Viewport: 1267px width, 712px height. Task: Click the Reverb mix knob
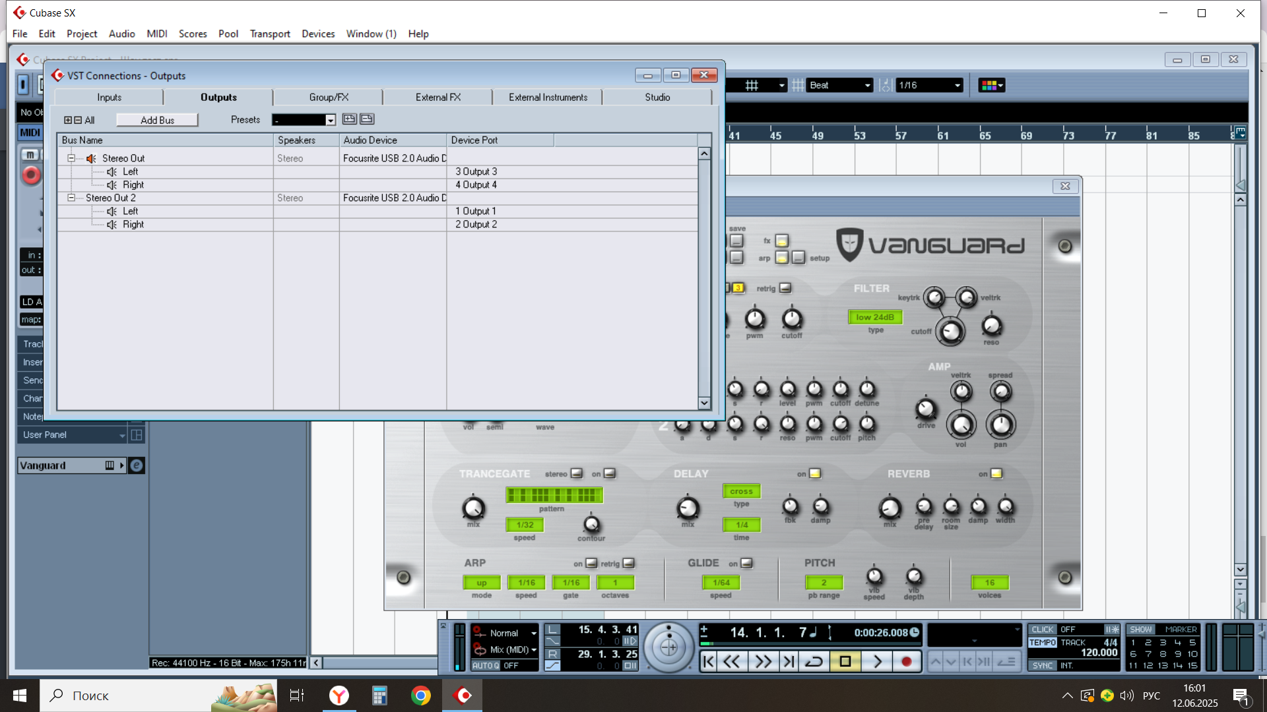[x=890, y=508]
